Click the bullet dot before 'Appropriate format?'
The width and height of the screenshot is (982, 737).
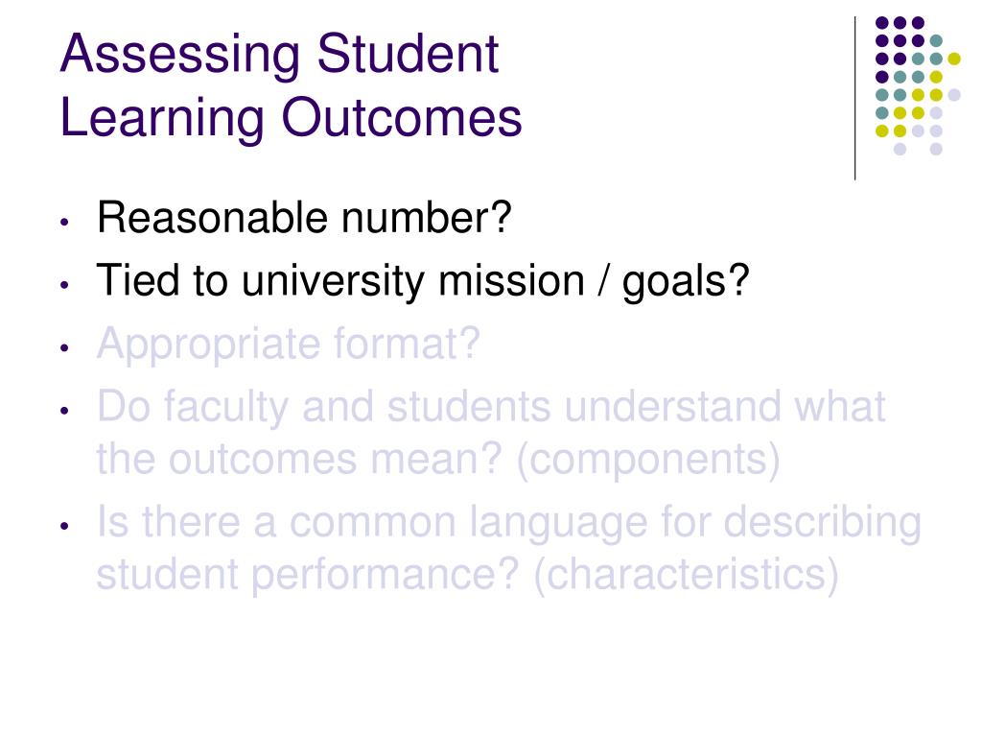pos(64,347)
